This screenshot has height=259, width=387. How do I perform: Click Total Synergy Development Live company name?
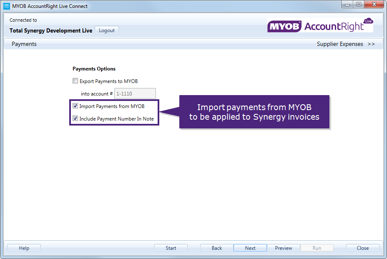click(51, 30)
